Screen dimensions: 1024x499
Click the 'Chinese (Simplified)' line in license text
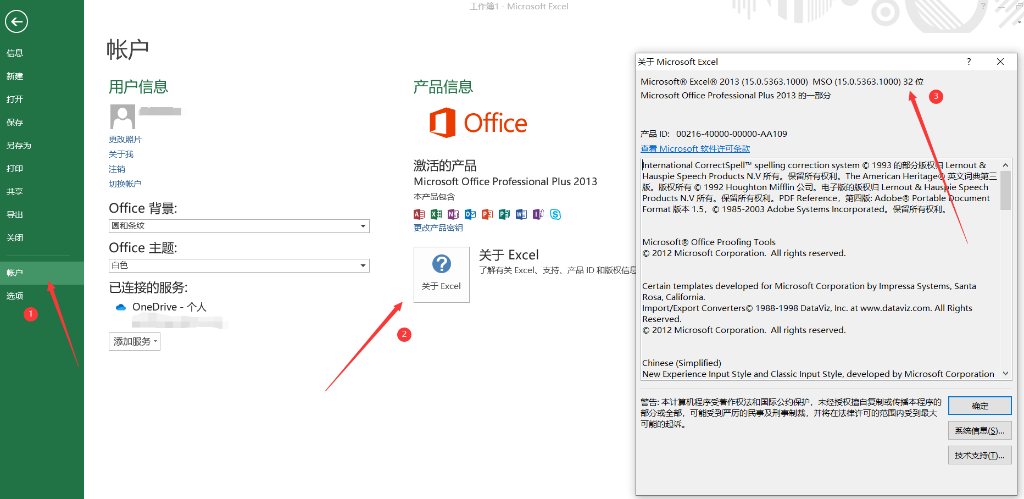pyautogui.click(x=682, y=363)
